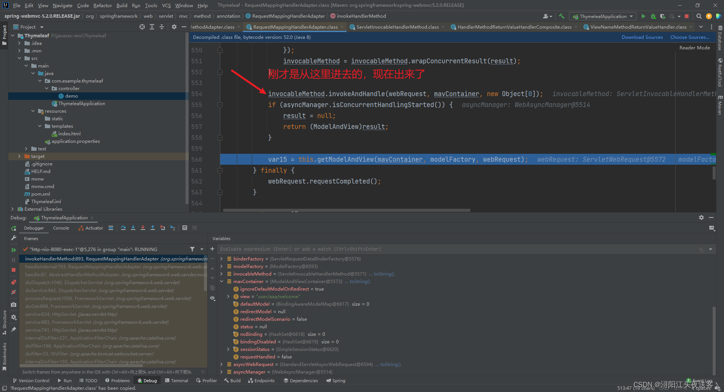
Task: Toggle Mute Breakpoints in debug sidebar
Action: coord(14,292)
